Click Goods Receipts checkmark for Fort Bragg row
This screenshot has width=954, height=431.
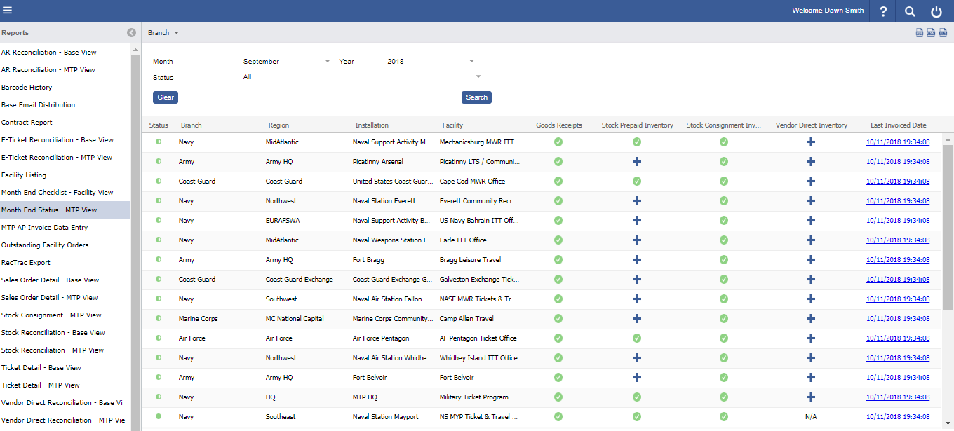coord(558,260)
